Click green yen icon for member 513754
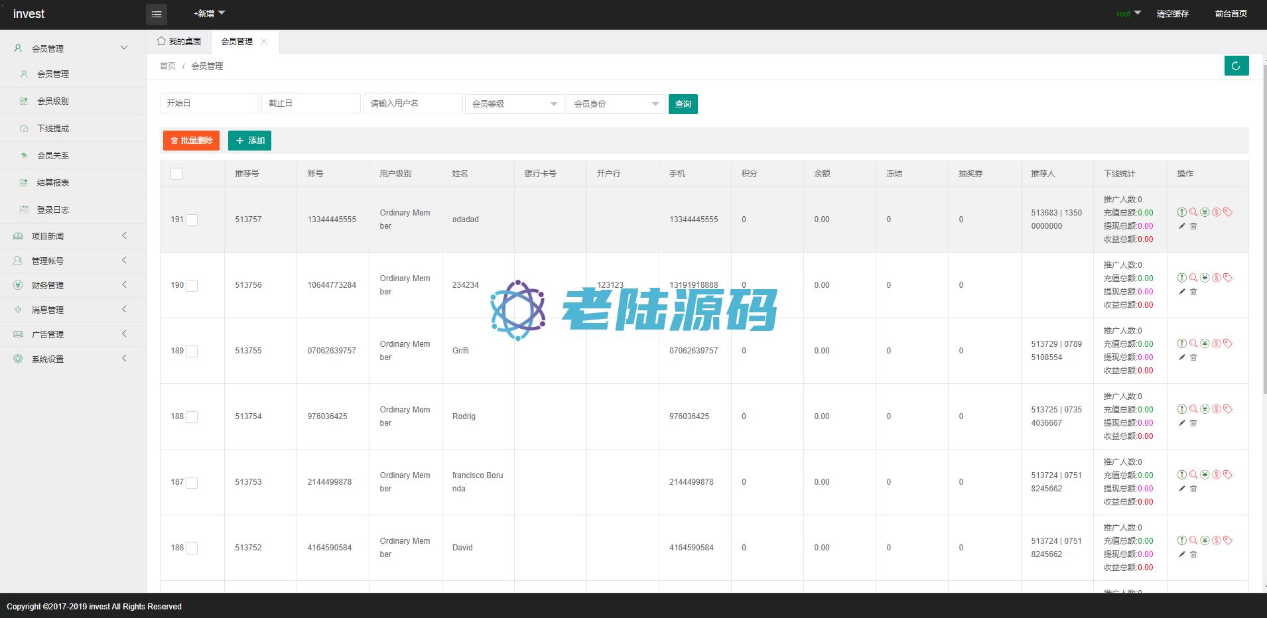 pyautogui.click(x=1205, y=409)
